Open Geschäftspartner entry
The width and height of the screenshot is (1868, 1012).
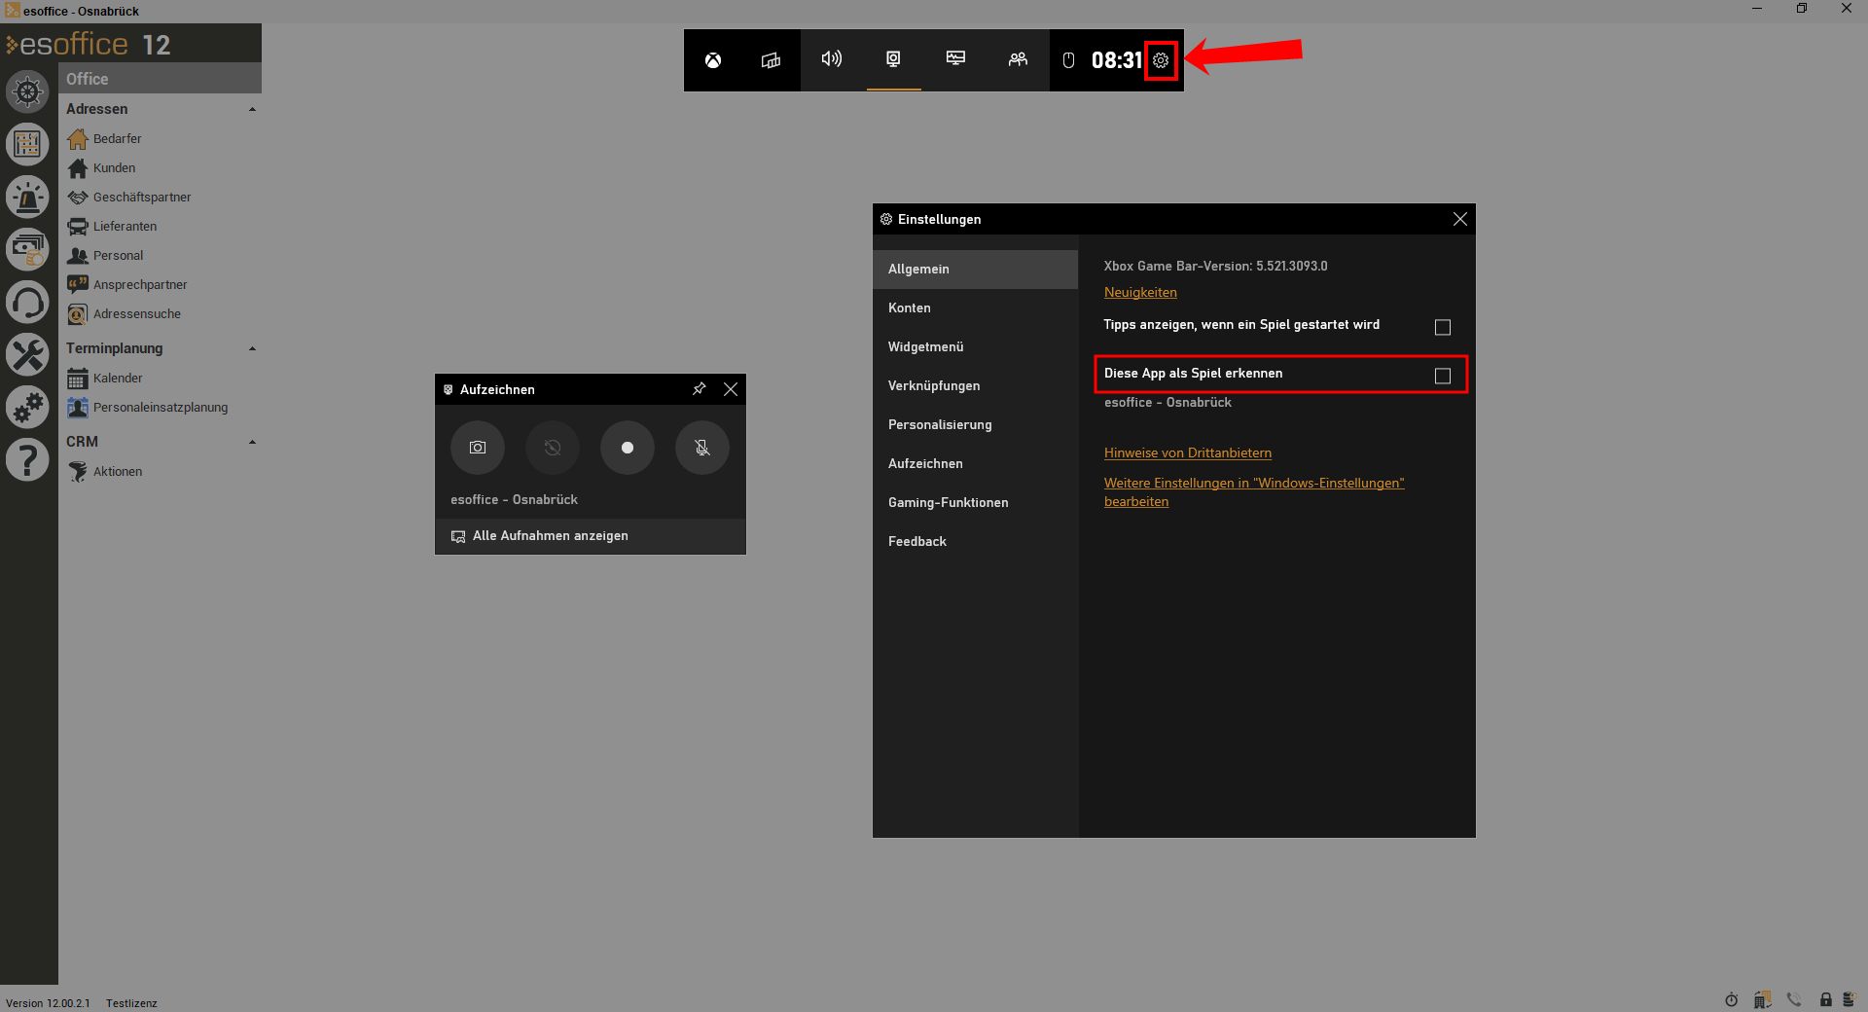tap(142, 197)
